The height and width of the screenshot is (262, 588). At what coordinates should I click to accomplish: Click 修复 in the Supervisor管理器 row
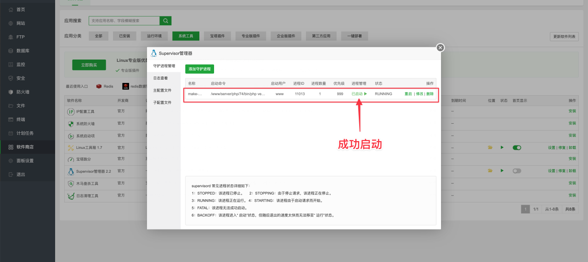point(562,170)
